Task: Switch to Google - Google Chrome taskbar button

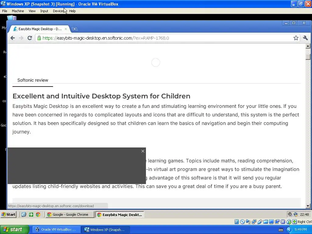Action: [70, 214]
